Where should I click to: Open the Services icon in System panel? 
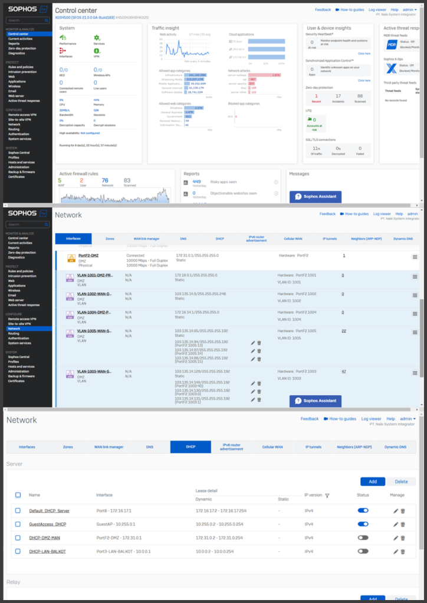click(97, 38)
